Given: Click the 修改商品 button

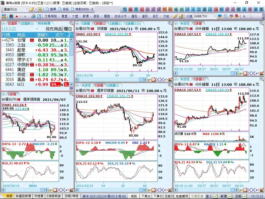Looking at the screenshot, I should [54, 29].
